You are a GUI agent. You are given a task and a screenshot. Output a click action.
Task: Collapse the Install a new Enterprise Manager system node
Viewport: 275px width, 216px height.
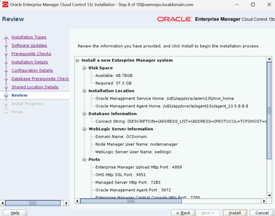click(77, 60)
